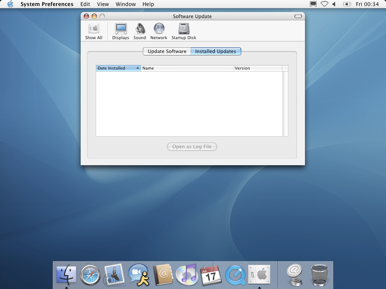Open the Trash in the Dock

pos(320,275)
